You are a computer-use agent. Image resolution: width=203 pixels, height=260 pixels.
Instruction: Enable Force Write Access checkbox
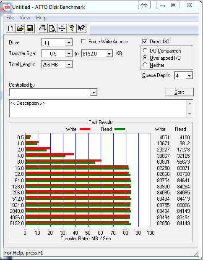pos(83,41)
